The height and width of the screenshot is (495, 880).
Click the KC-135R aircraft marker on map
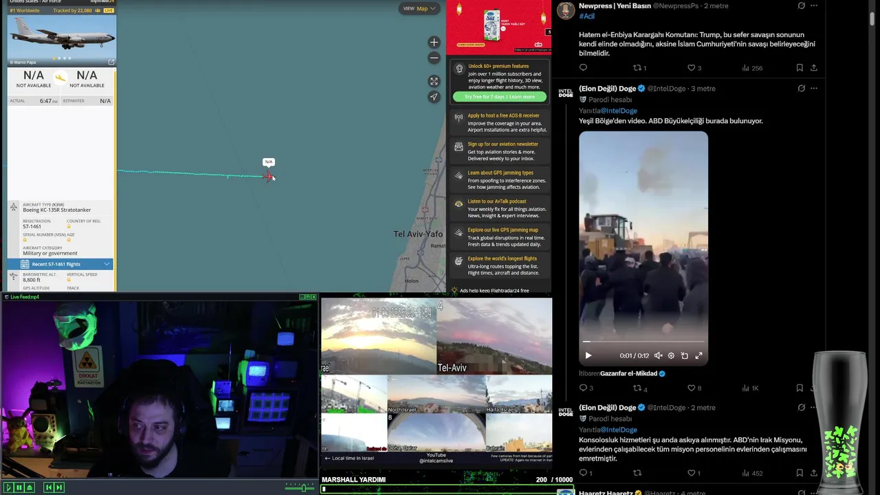pos(267,176)
